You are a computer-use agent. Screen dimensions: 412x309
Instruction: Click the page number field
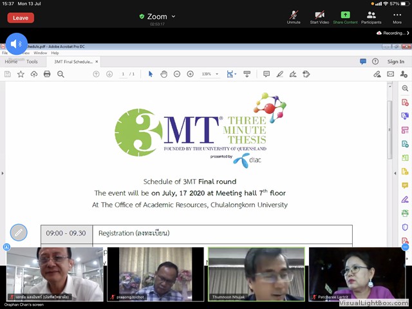click(123, 75)
